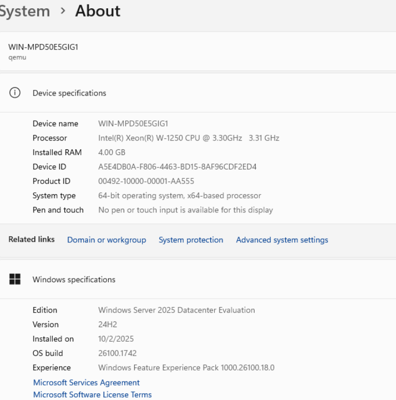The image size is (396, 400).
Task: Go back to the System breadcrumb
Action: pyautogui.click(x=24, y=11)
